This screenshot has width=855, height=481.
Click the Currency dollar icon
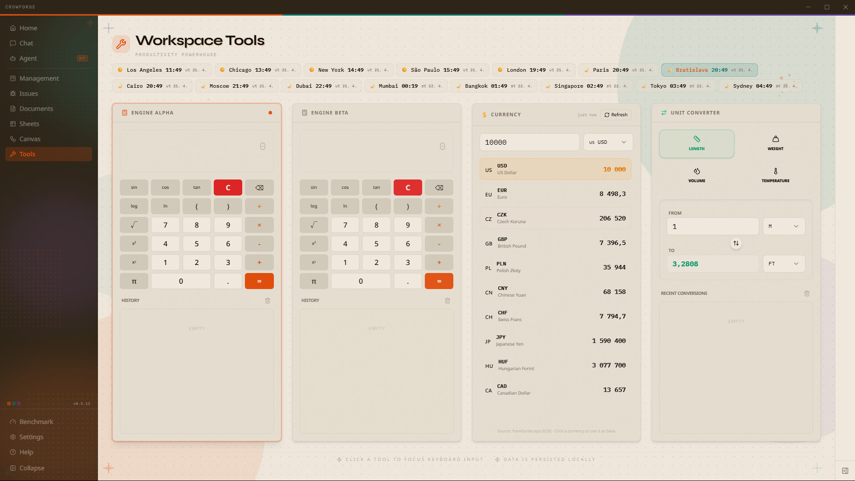coord(484,114)
